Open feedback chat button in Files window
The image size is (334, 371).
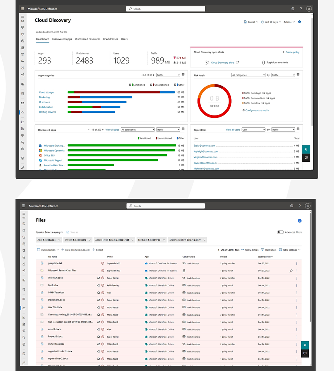(x=305, y=353)
